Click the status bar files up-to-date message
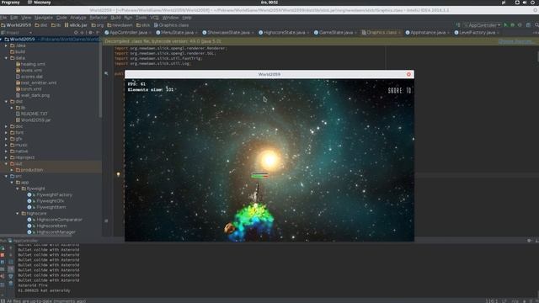539x303 pixels. (46, 301)
